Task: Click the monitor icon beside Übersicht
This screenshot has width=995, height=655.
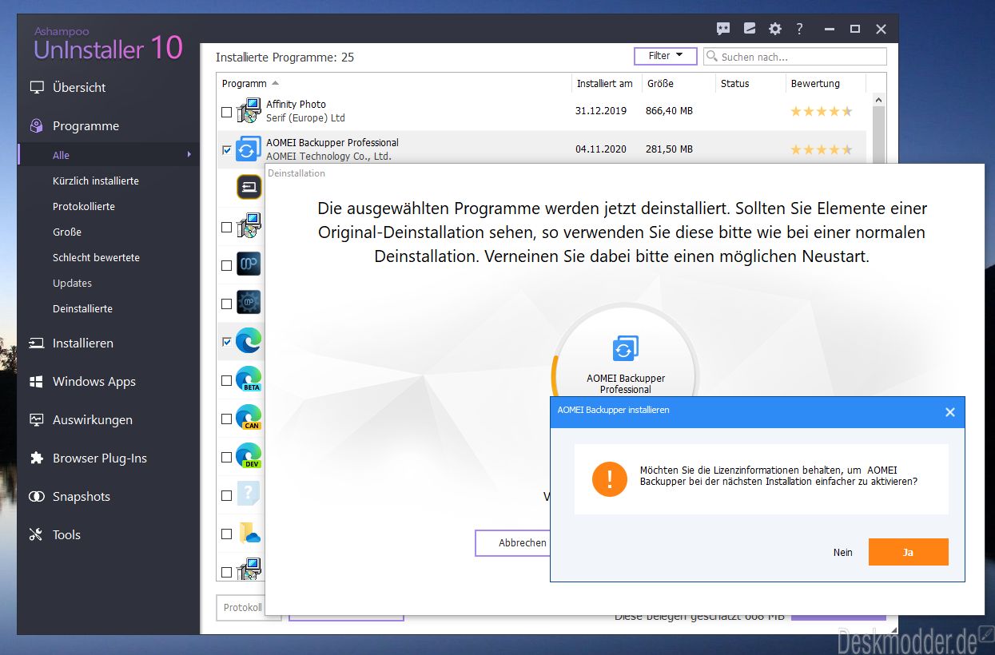Action: 36,87
